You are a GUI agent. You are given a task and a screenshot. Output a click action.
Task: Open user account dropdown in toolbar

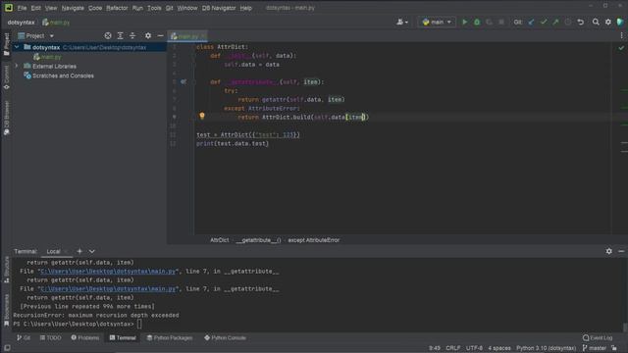[x=401, y=22]
